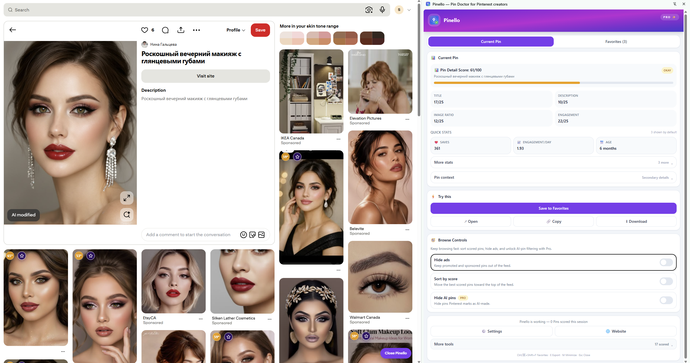Click the visual lens search icon on image
The width and height of the screenshot is (690, 363).
tap(127, 214)
